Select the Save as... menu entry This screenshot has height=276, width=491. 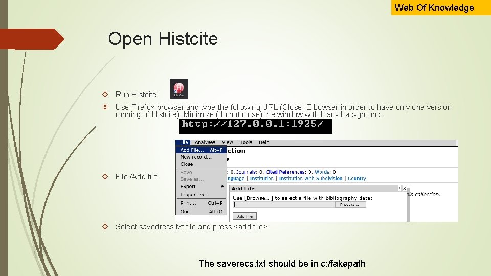192,179
